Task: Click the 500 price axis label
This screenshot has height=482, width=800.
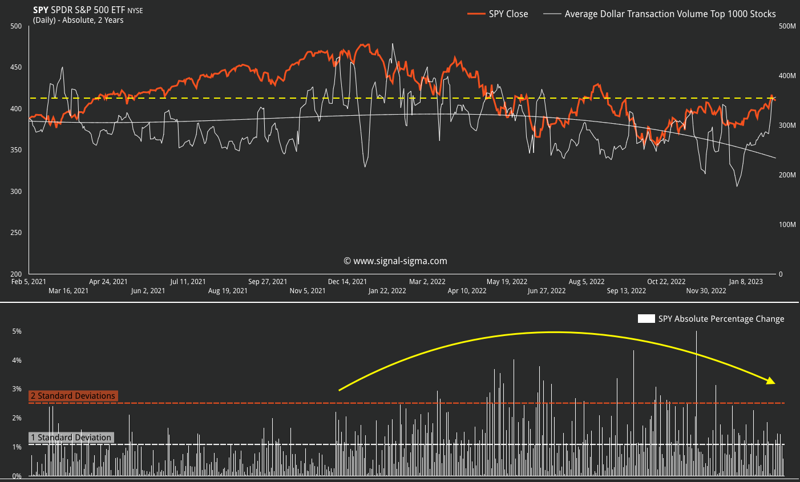Action: click(x=16, y=26)
